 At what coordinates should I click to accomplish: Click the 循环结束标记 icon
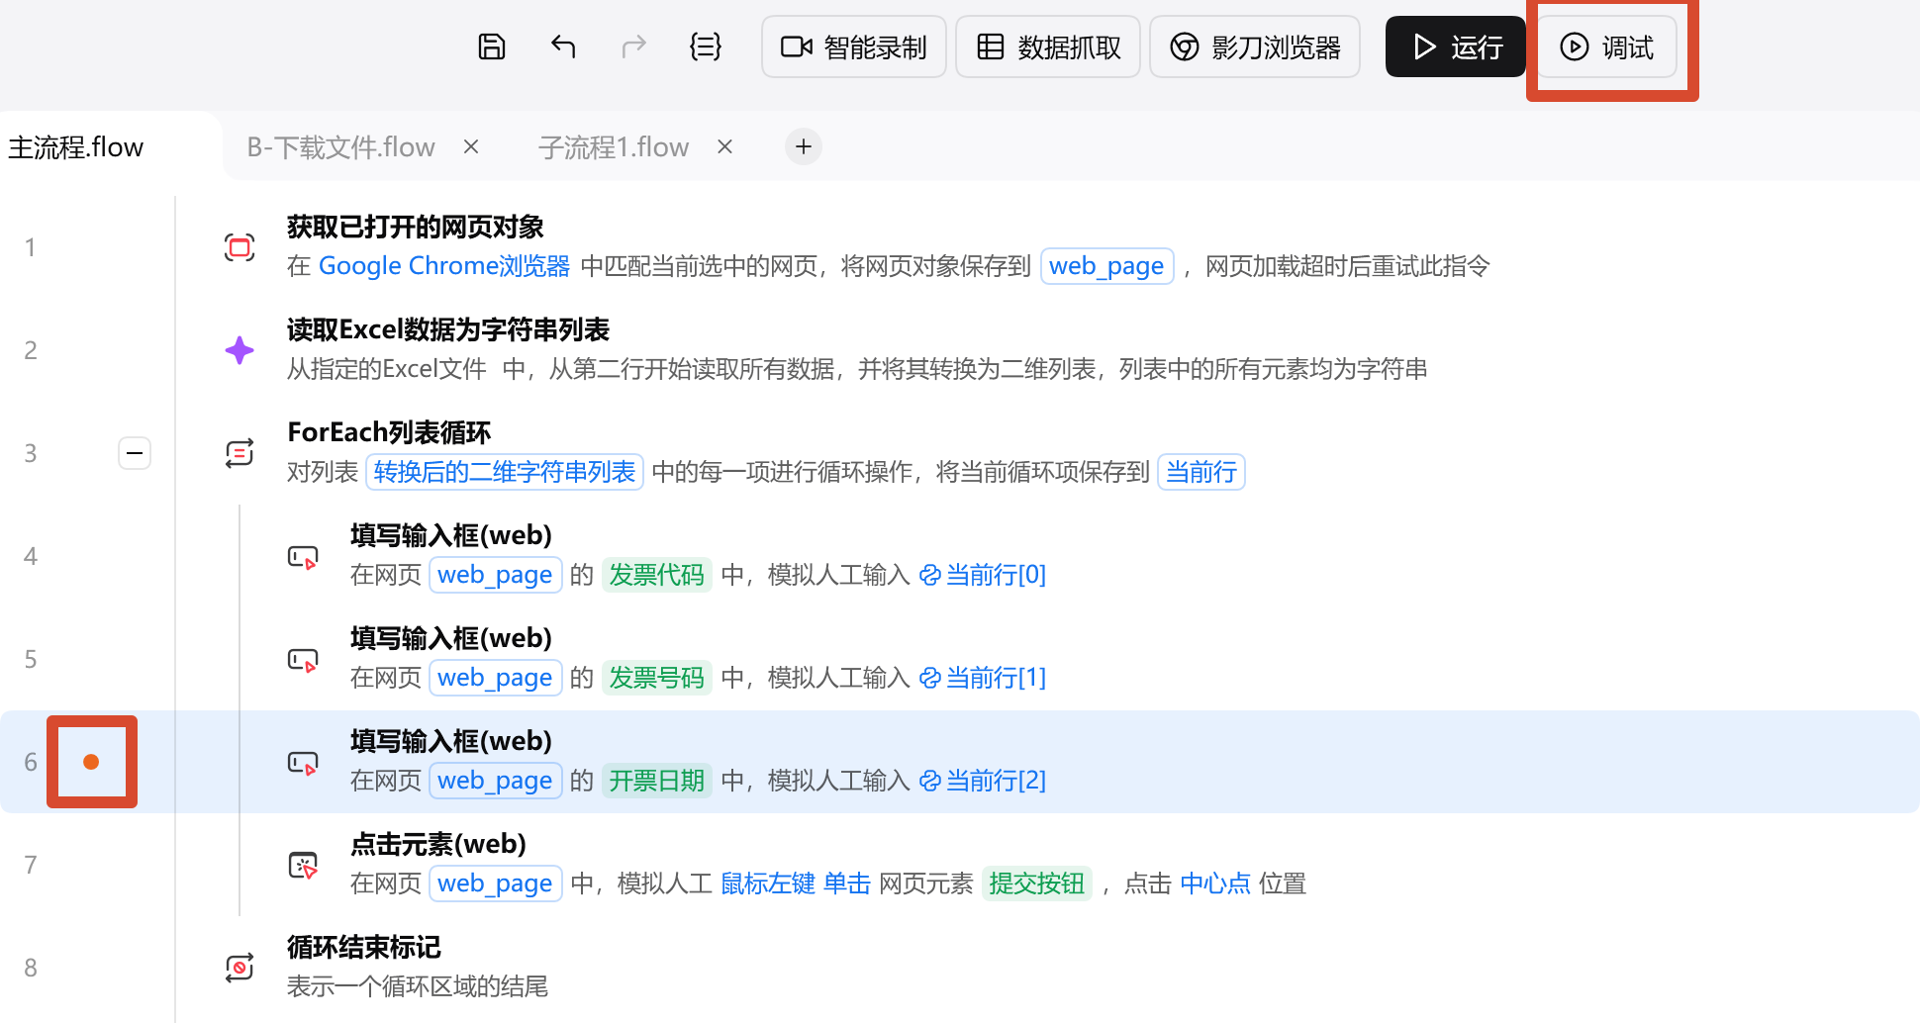(x=240, y=968)
